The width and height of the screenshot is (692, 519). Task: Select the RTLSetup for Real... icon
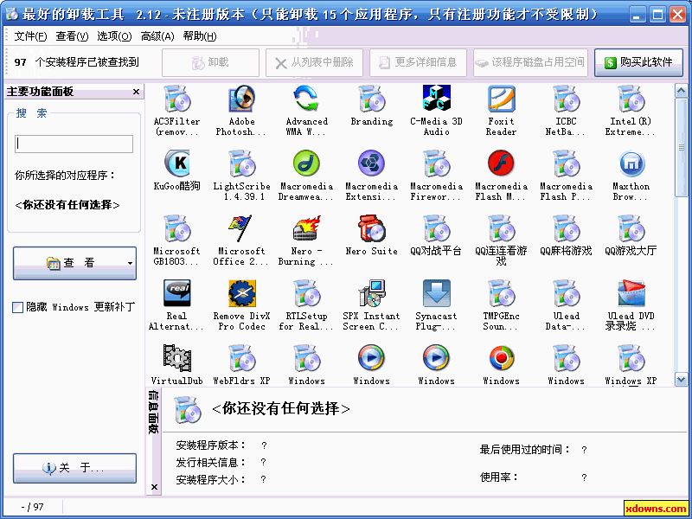tap(307, 293)
